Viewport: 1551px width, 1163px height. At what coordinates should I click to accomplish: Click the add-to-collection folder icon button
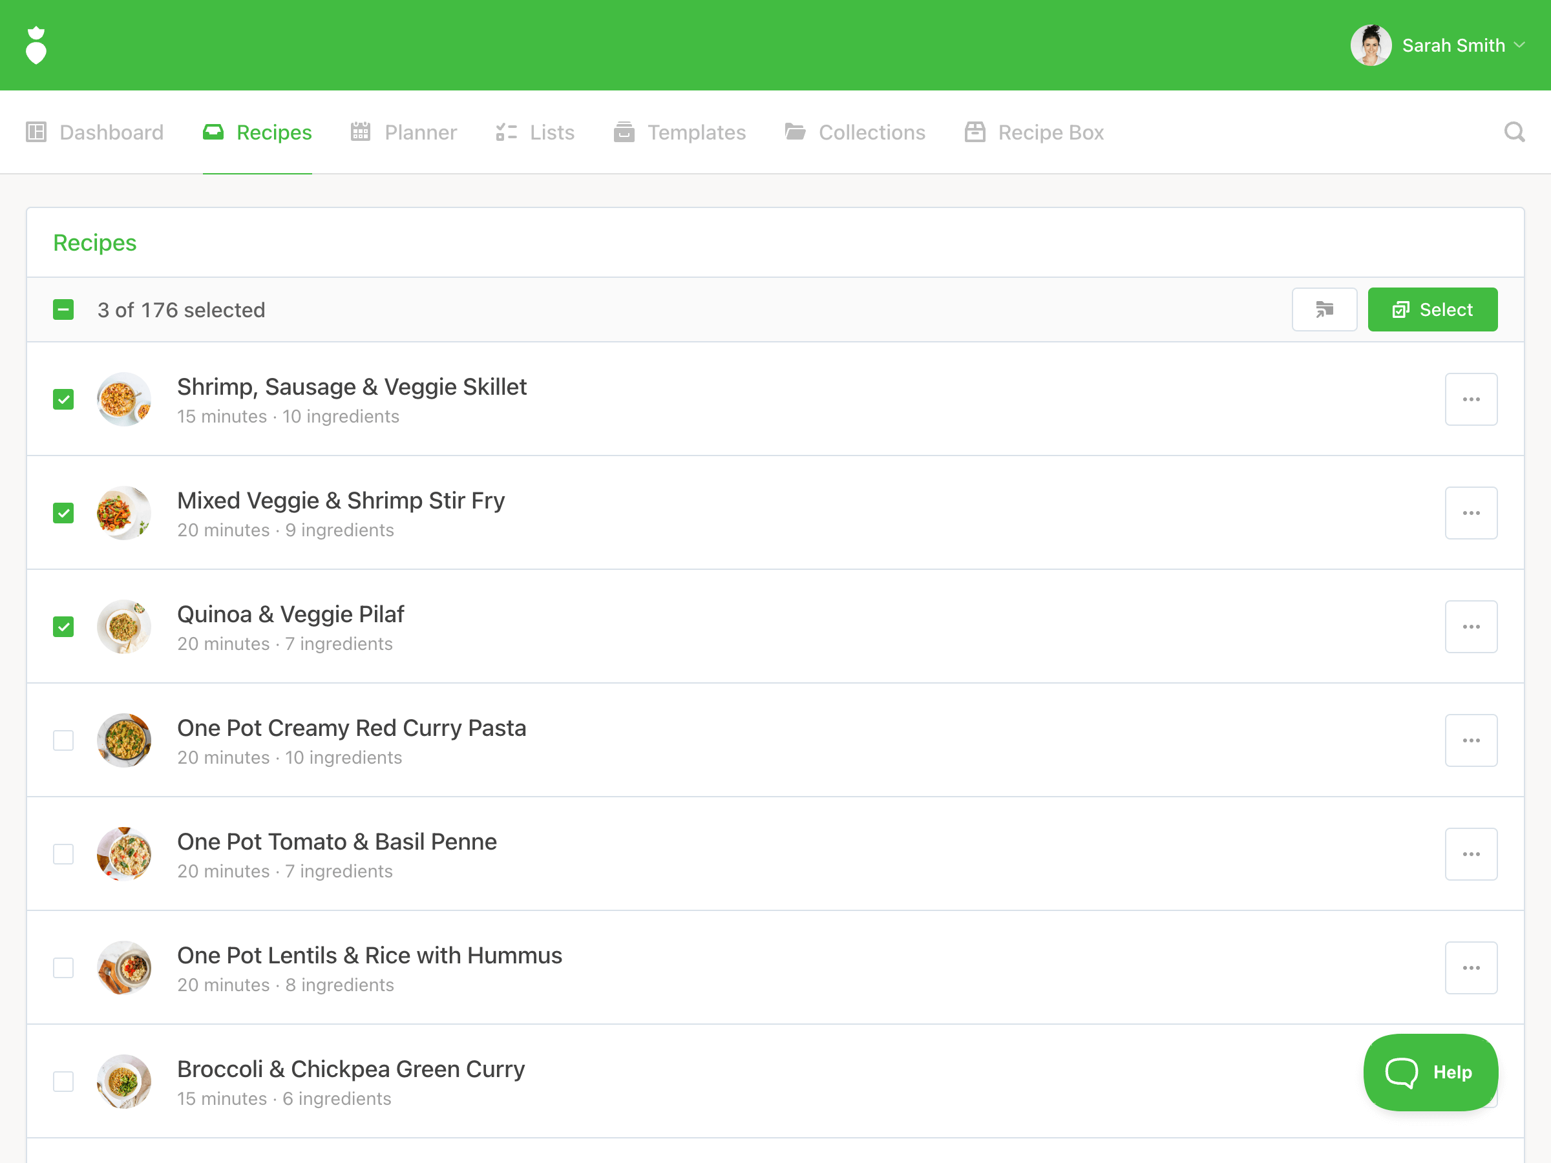(x=1324, y=309)
